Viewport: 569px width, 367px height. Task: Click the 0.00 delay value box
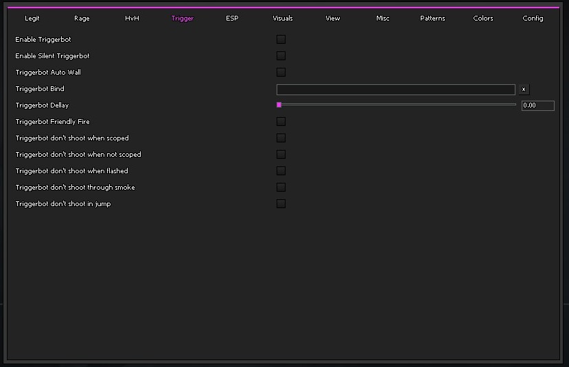tap(537, 106)
